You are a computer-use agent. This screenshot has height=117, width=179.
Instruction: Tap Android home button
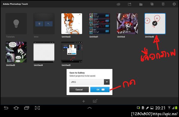pyautogui.click(x=16, y=108)
